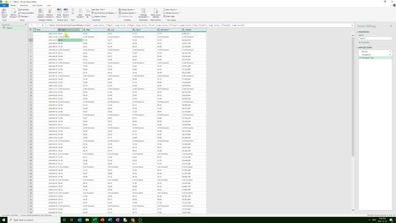Click the Remove Rows button
Screen dimensions: 396x223
66,13
